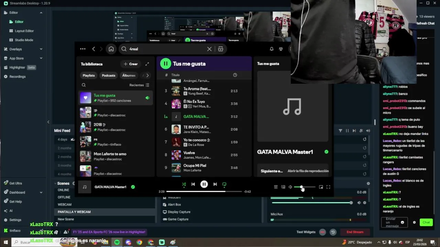Collapse the Editor section in Streamlabs sidebar
Screen dimensions: 440x247
[41, 13]
